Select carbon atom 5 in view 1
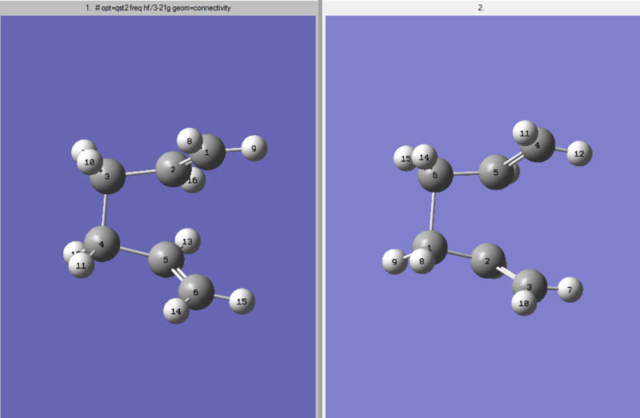 pos(166,260)
